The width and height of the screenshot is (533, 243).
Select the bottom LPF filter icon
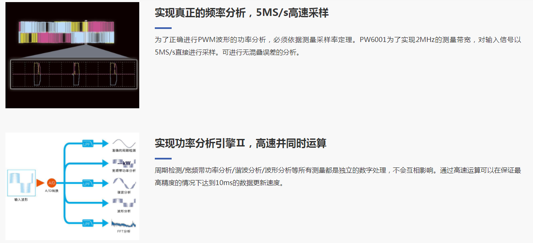(x=88, y=223)
